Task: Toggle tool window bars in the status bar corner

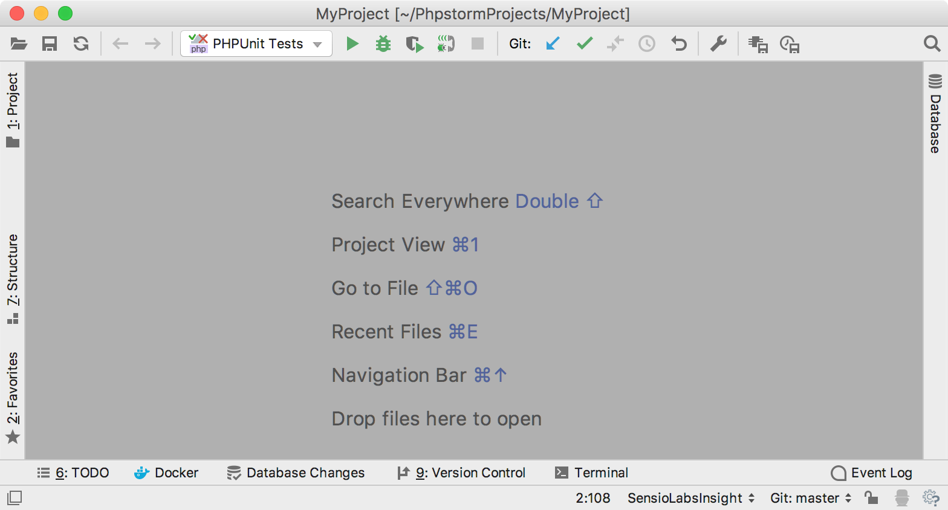Action: point(15,498)
